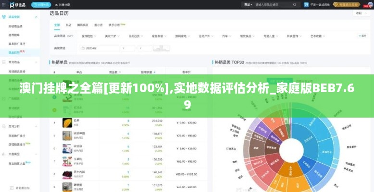Open 单品推广排行 in the sidebar

17,44
